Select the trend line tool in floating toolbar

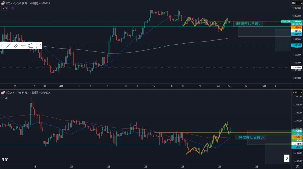[9, 45]
